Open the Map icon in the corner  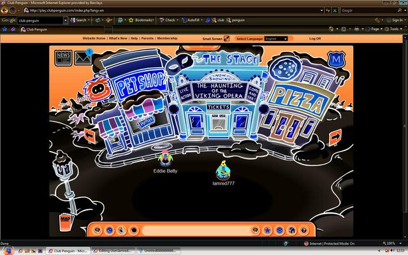coord(65,222)
